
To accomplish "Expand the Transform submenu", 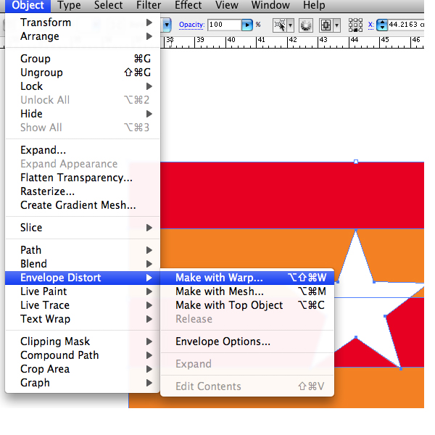I will pos(83,22).
